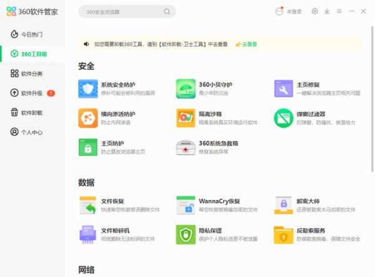The image size is (375, 277).
Task: Click the 360小贝守护 title text
Action: (x=216, y=84)
